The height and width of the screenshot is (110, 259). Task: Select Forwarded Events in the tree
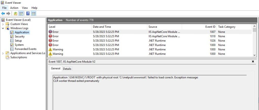[25, 49]
